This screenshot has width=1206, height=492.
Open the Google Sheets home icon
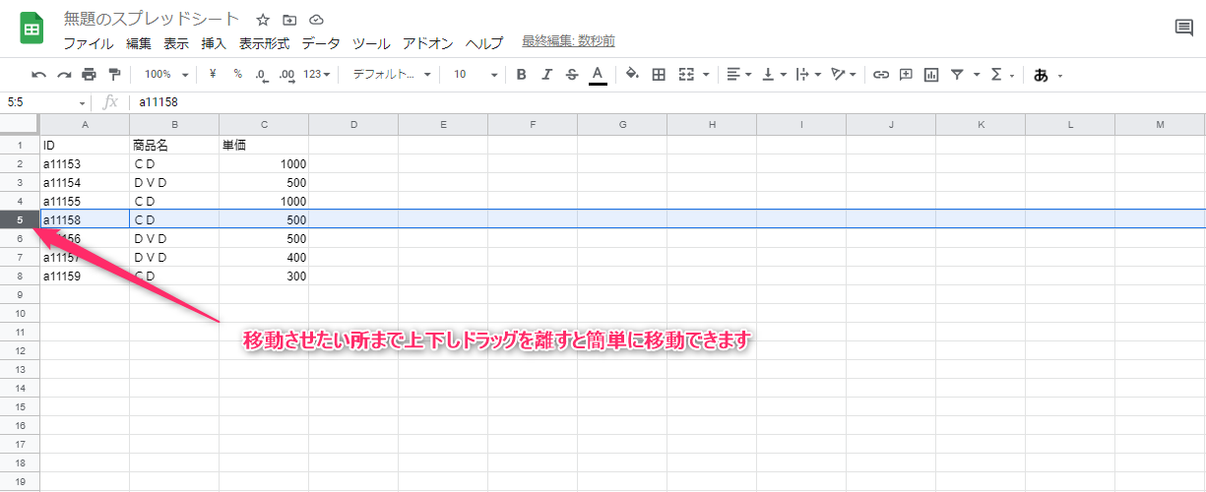tap(32, 29)
